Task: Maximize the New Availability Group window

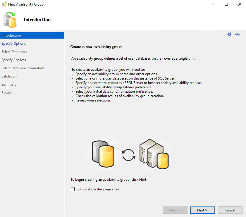Action: click(226, 4)
